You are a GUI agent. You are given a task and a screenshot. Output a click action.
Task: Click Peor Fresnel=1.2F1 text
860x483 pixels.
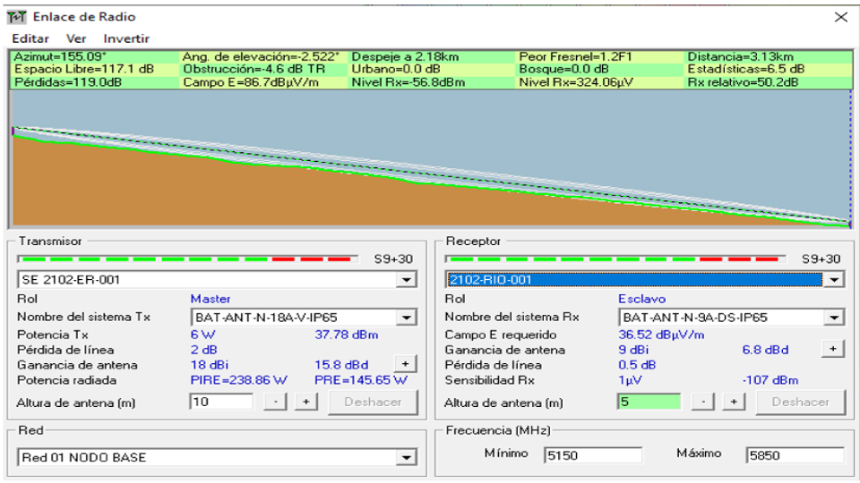coord(575,56)
